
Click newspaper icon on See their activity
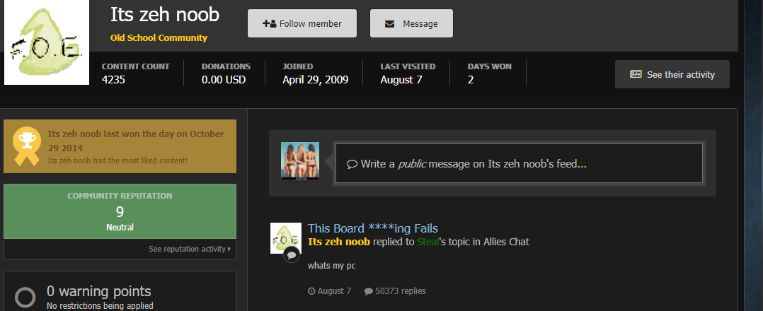pyautogui.click(x=636, y=74)
